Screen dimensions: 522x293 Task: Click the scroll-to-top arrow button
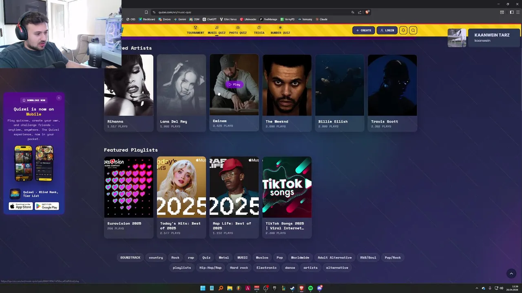pyautogui.click(x=511, y=274)
